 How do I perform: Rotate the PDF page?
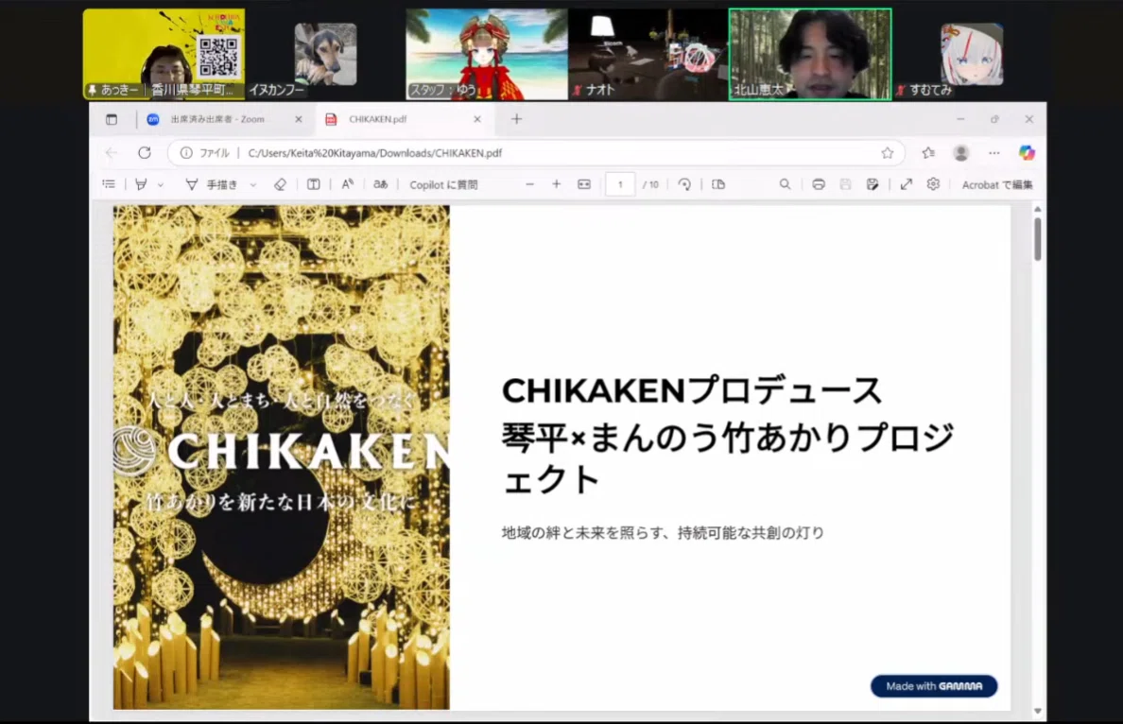coord(684,184)
